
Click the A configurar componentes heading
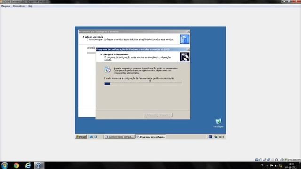click(x=114, y=54)
